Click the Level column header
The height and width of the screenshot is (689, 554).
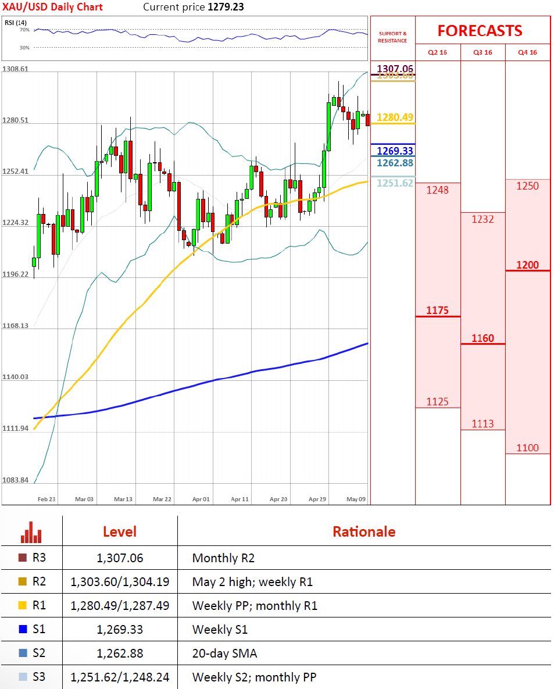click(120, 531)
